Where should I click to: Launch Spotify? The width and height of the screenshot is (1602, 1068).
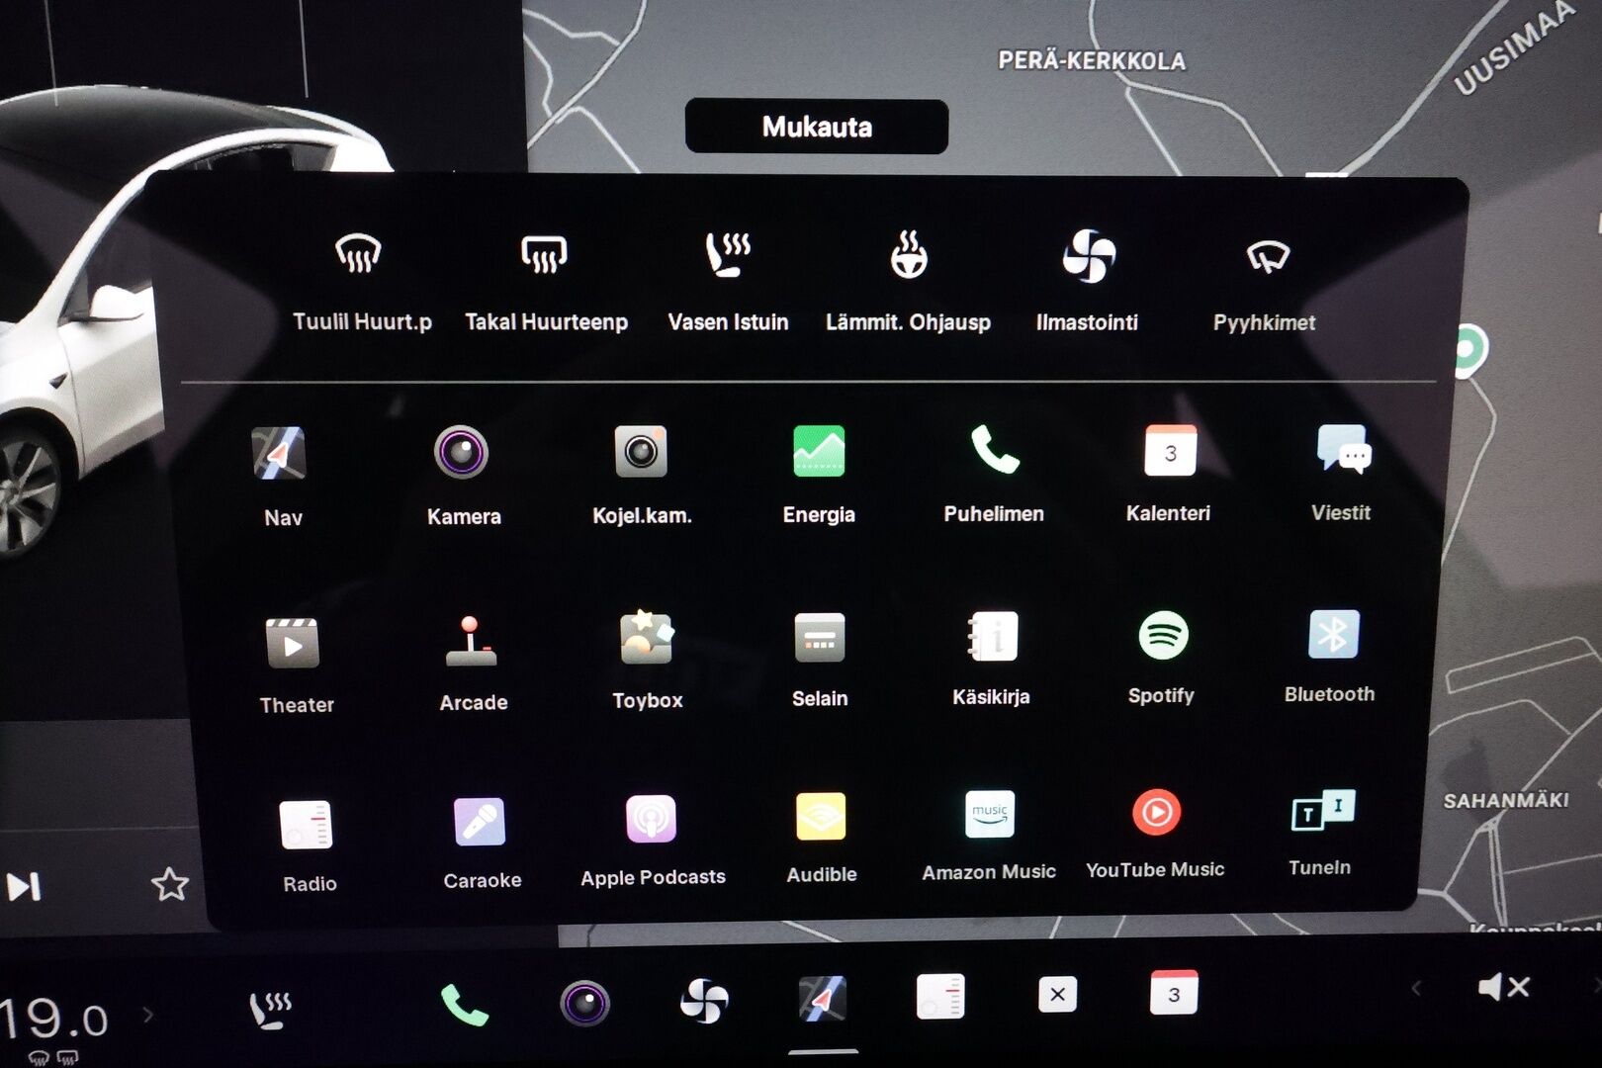[x=1163, y=635]
